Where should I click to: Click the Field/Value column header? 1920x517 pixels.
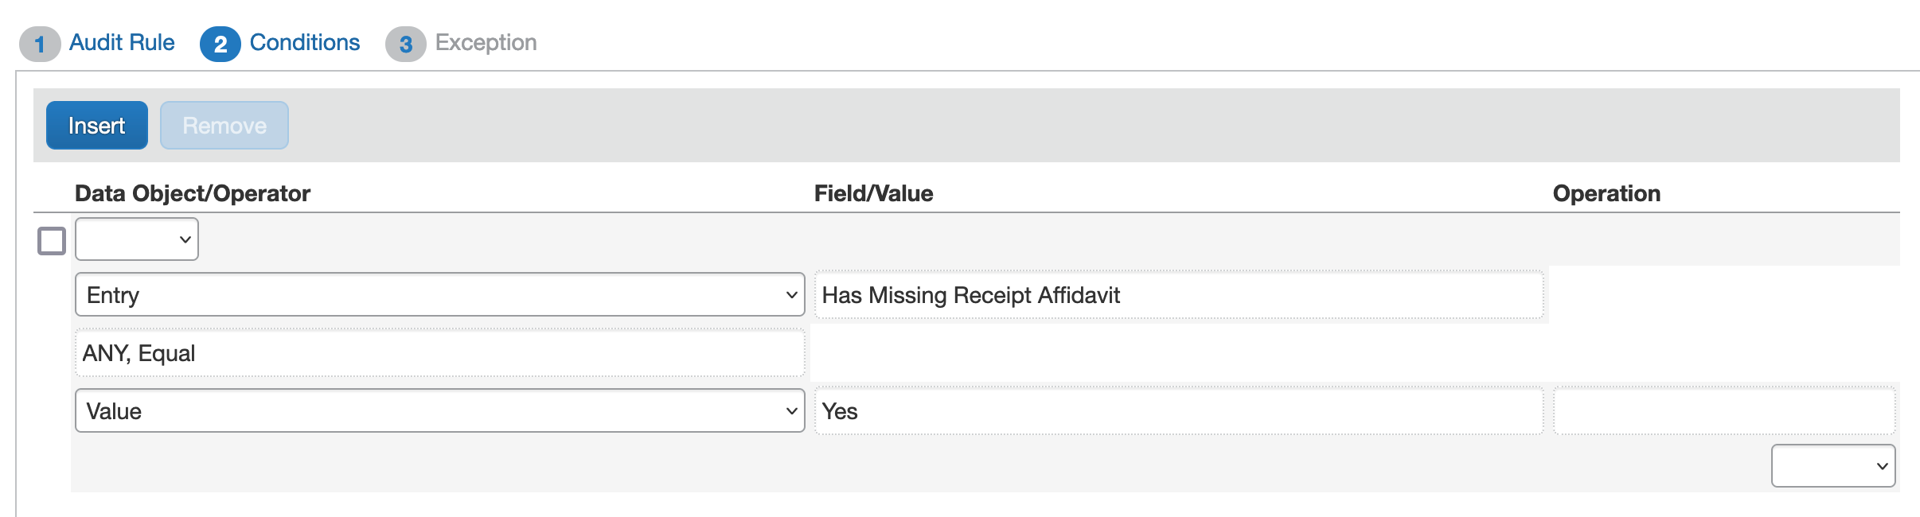click(873, 193)
